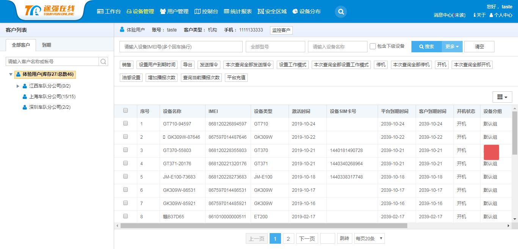Image resolution: width=518 pixels, height=249 pixels.
Task: Switch to the 到期 tab
Action: click(x=46, y=45)
